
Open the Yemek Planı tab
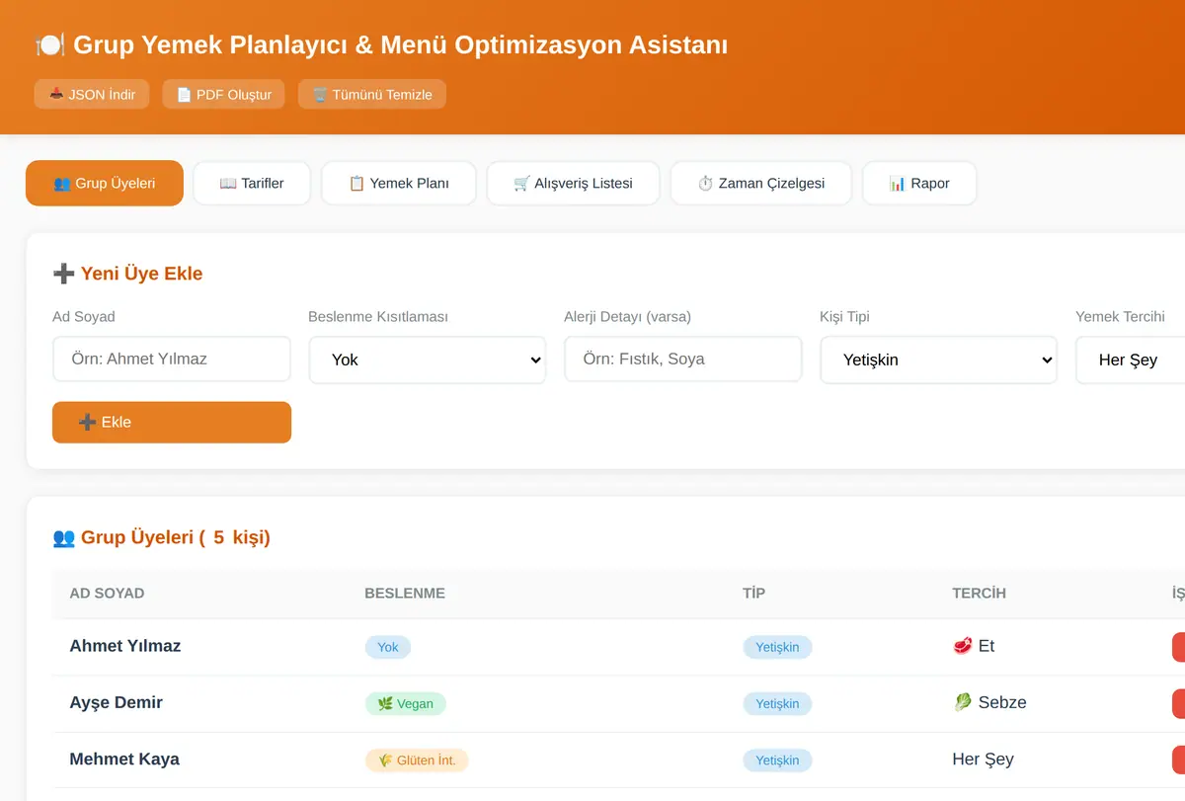point(399,183)
